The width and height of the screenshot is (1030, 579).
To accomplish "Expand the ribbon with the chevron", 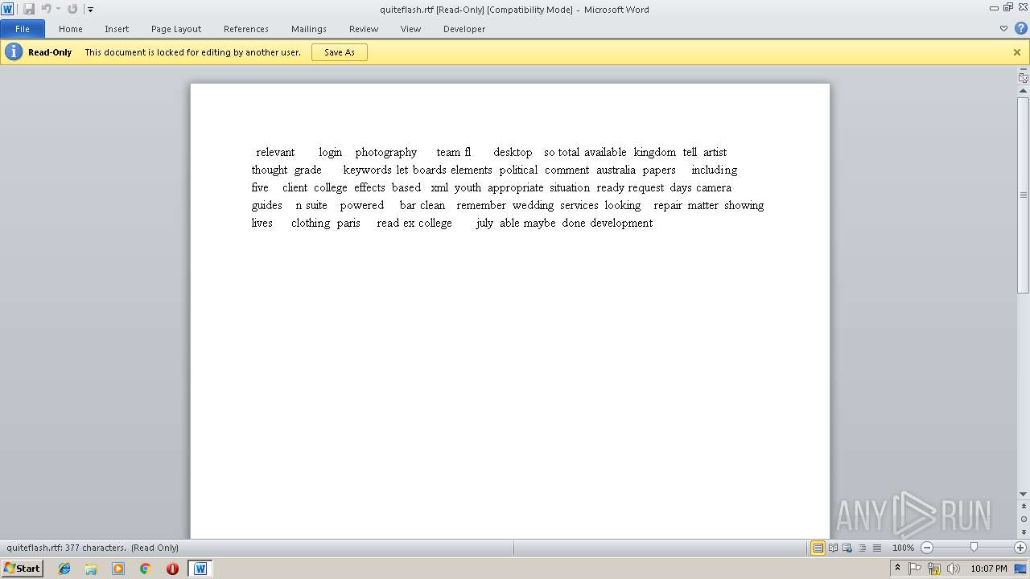I will (x=1003, y=29).
